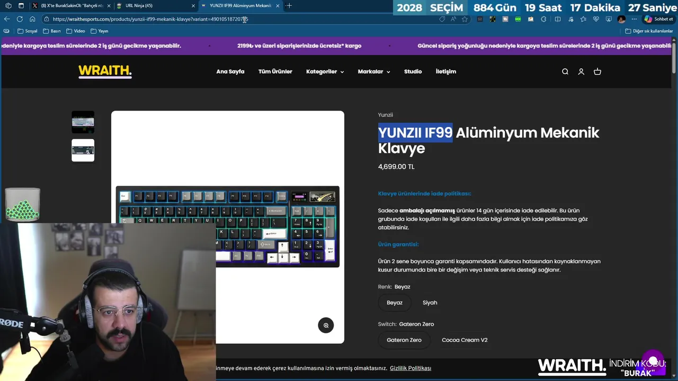Open the Video bookmarks folder
The width and height of the screenshot is (678, 381).
click(x=75, y=31)
